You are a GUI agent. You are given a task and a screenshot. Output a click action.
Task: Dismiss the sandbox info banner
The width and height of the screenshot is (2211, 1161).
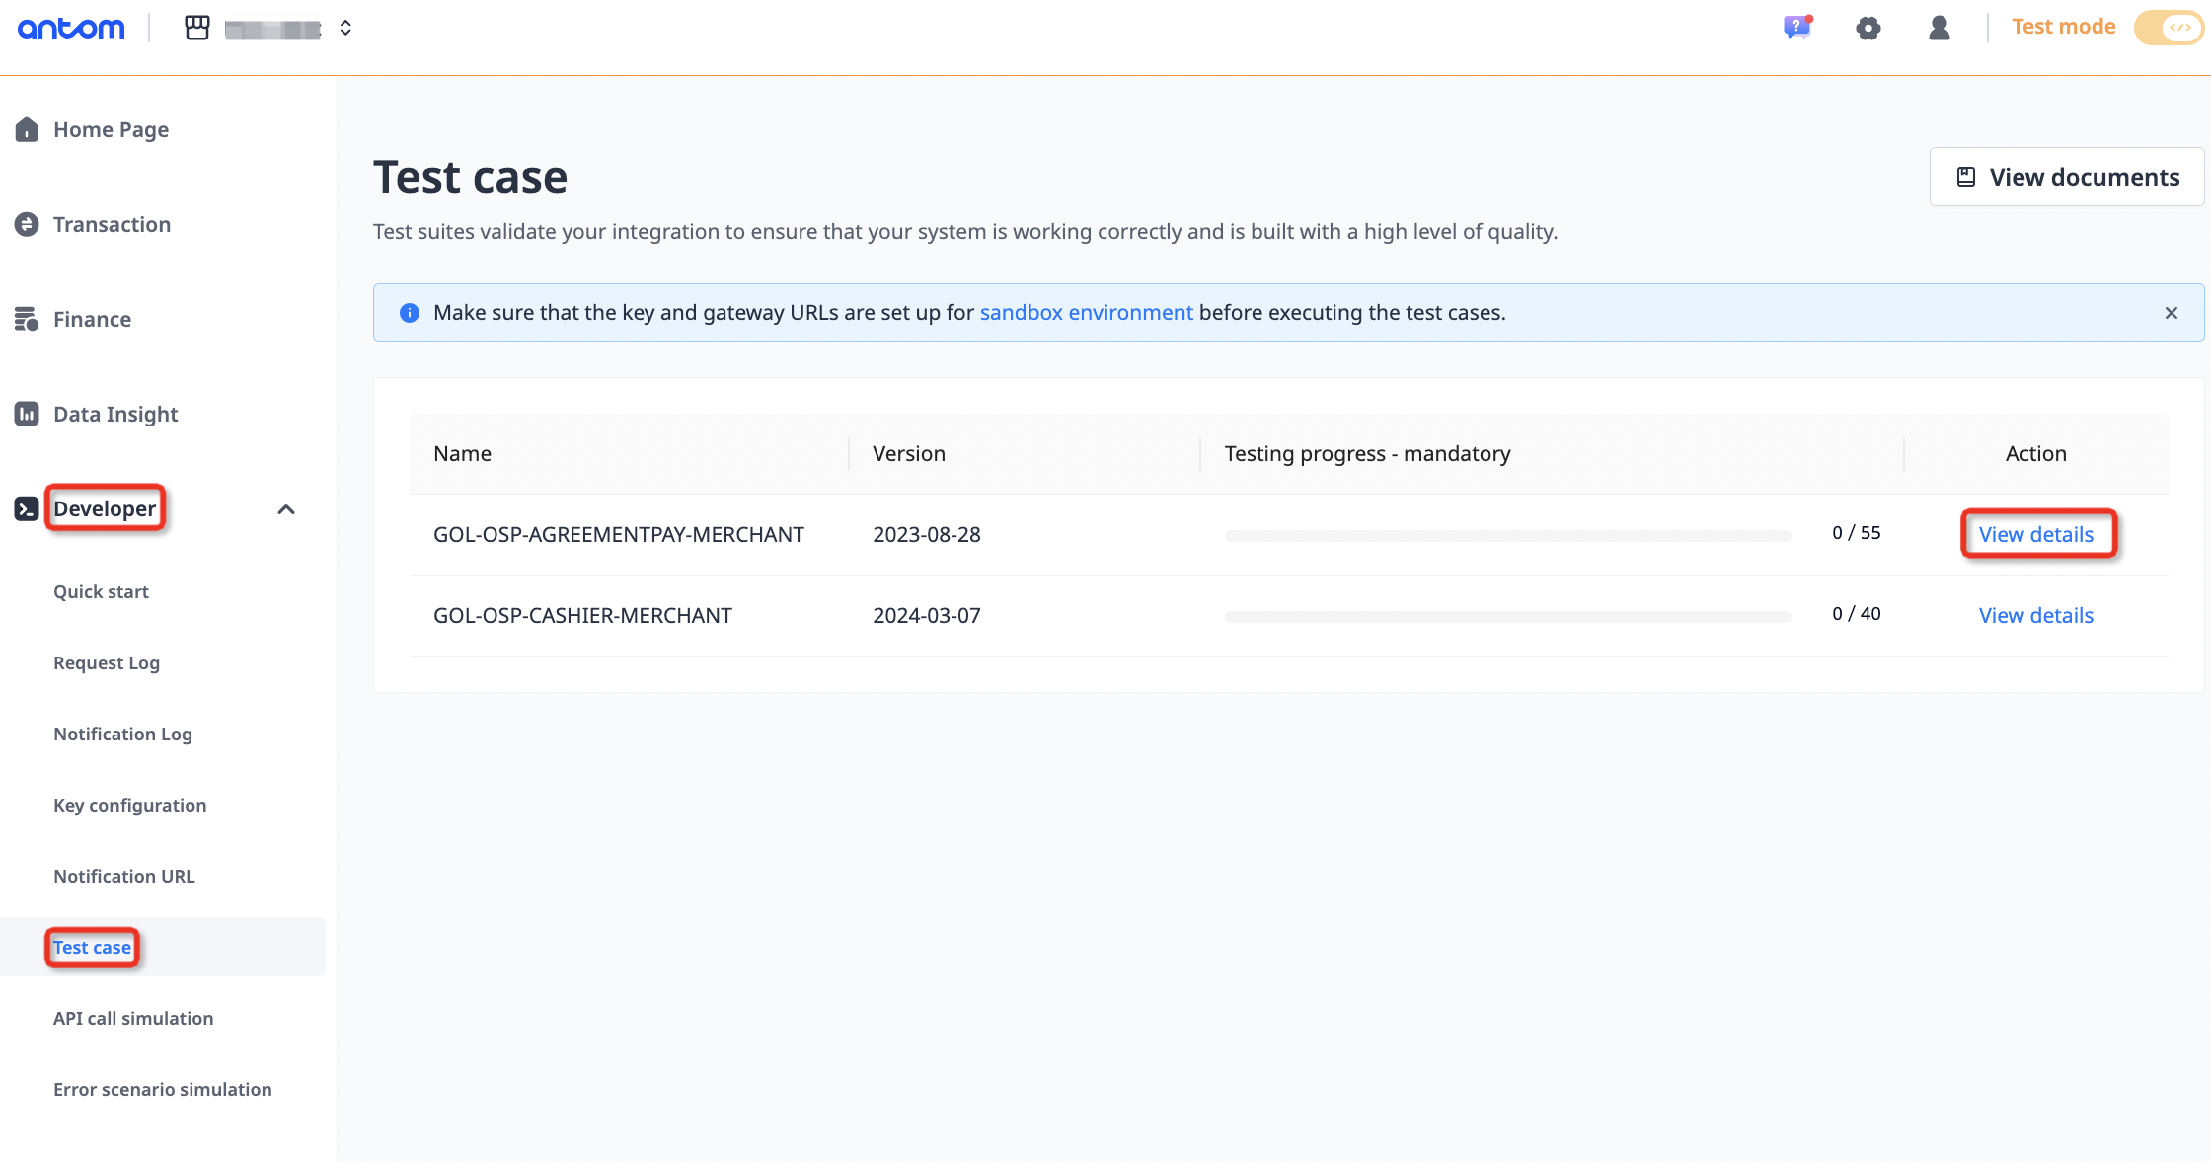pyautogui.click(x=2172, y=313)
